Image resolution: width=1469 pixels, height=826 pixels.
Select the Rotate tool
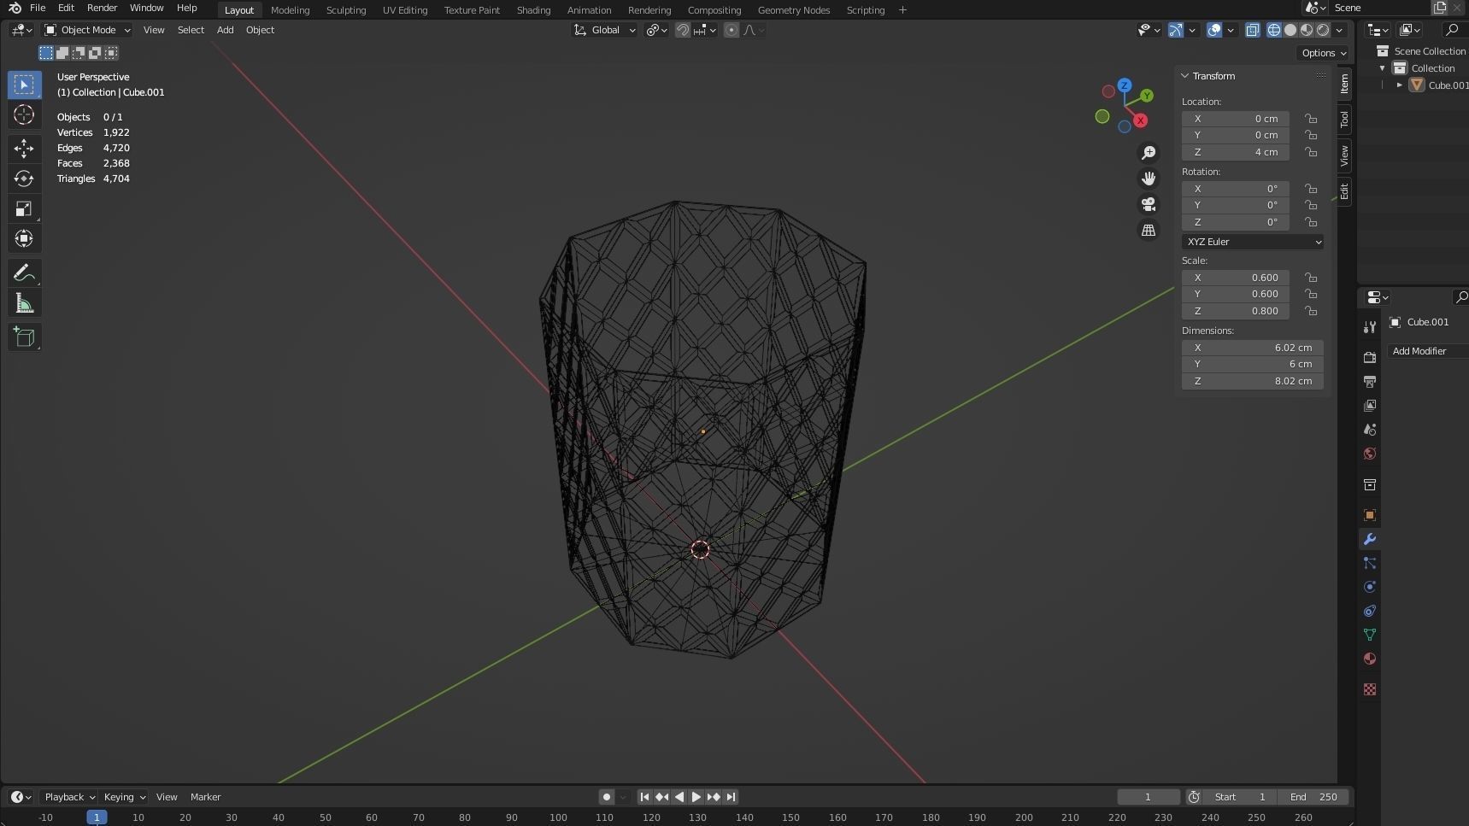24,179
